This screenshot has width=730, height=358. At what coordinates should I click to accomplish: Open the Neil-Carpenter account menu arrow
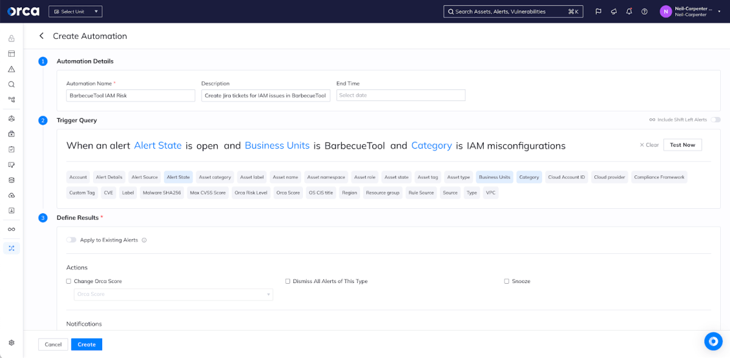tap(720, 11)
